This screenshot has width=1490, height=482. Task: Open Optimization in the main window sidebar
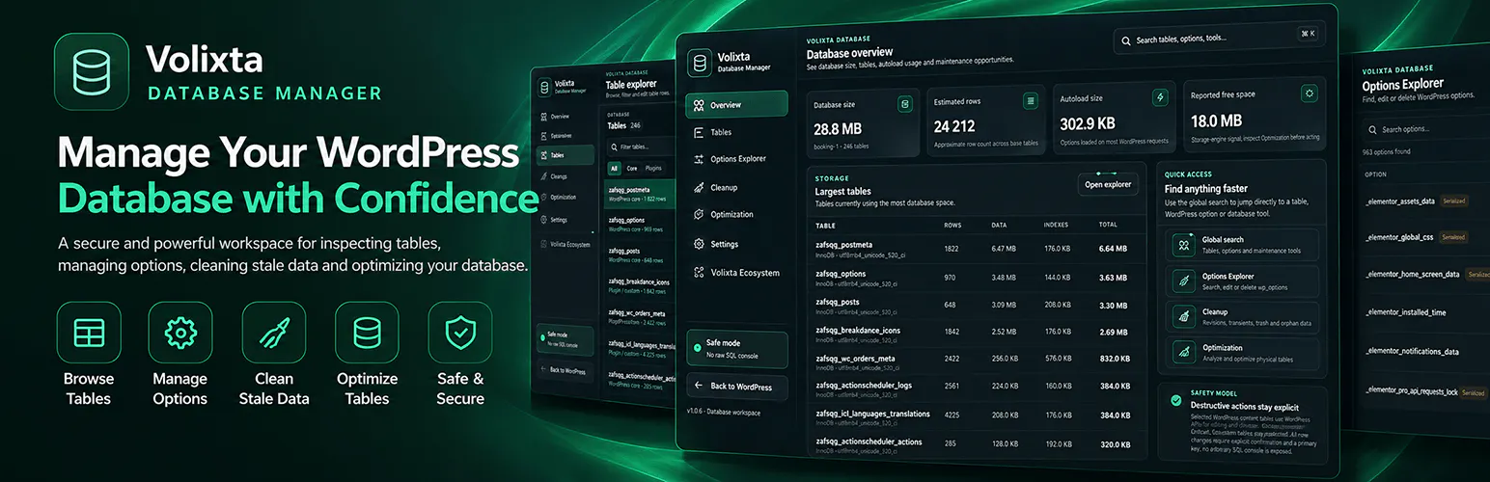736,214
